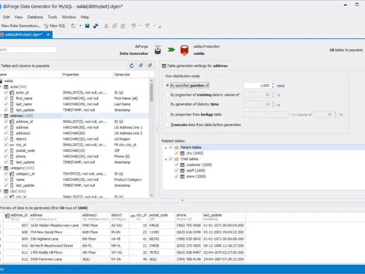Viewport: 365px width, 274px height.
Task: Enable Truncate data before generation checkbox
Action: [x=167, y=125]
